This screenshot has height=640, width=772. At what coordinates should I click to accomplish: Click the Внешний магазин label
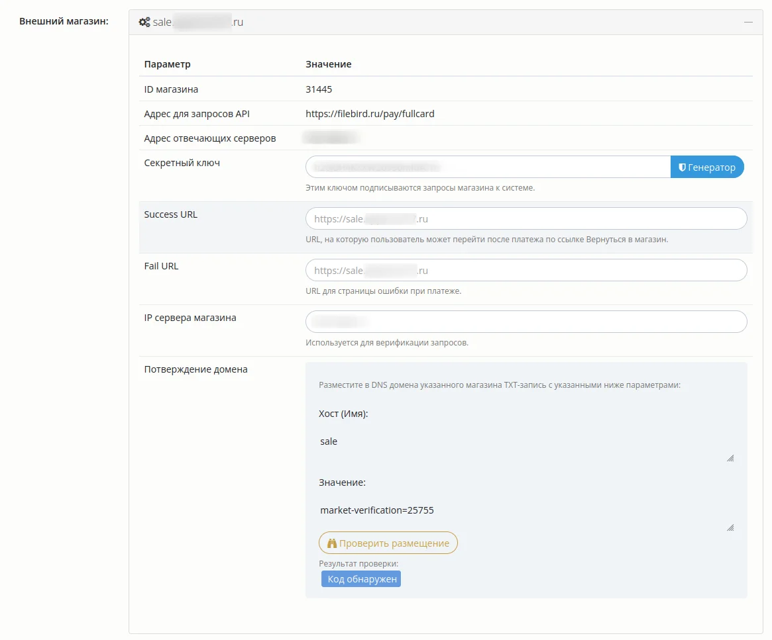point(64,21)
